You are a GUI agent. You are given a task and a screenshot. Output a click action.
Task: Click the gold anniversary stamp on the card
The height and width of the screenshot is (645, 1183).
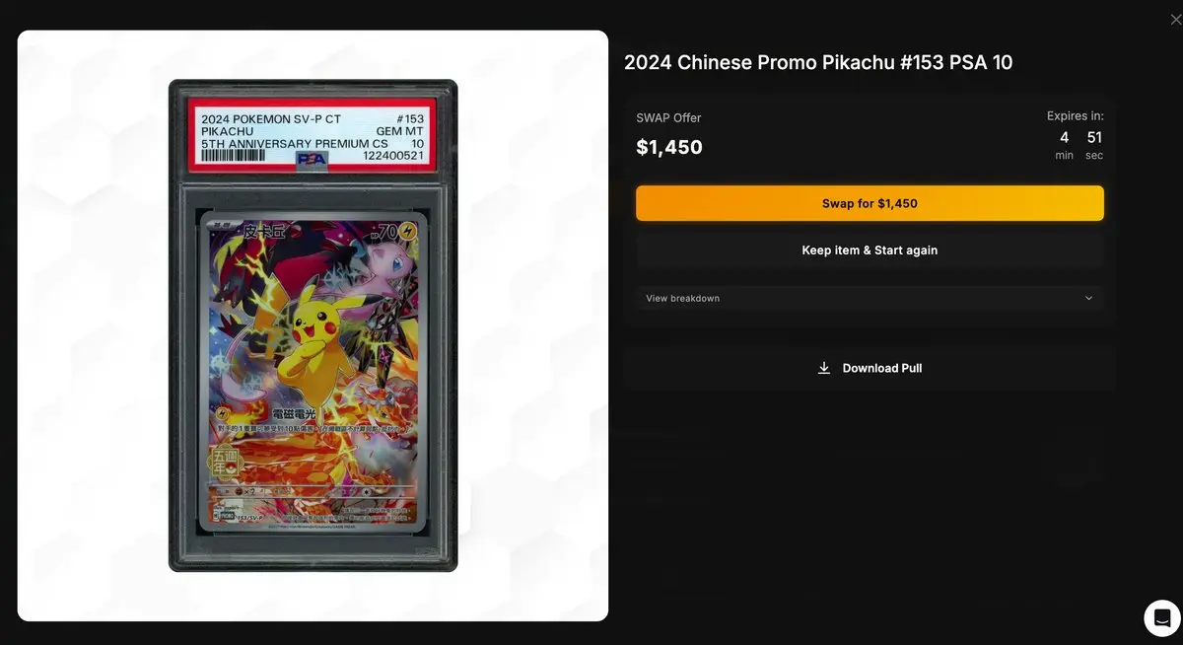click(223, 462)
